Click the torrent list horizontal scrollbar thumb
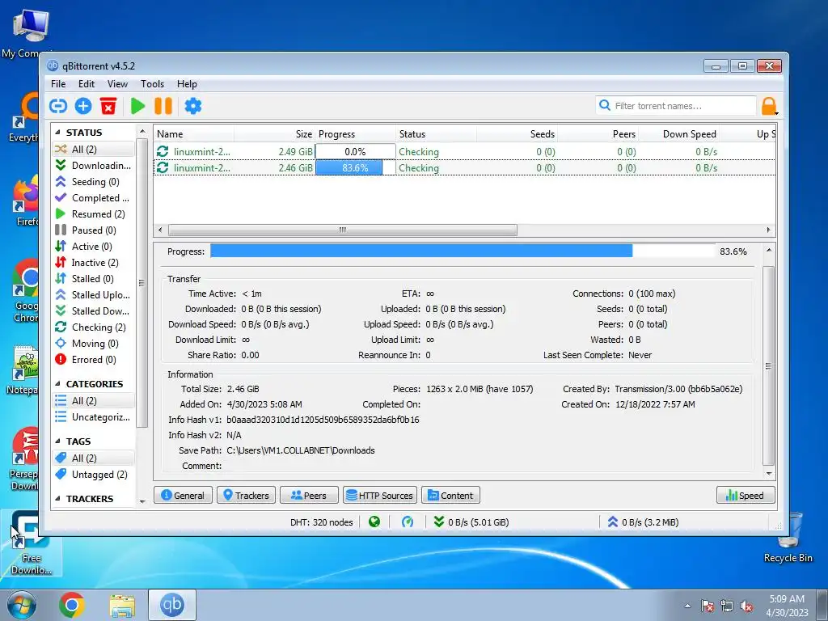828x621 pixels. 343,230
